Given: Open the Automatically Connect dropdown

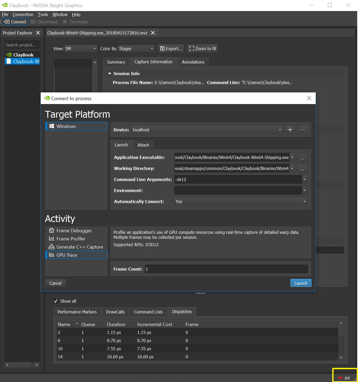Looking at the screenshot, I should coord(241,202).
